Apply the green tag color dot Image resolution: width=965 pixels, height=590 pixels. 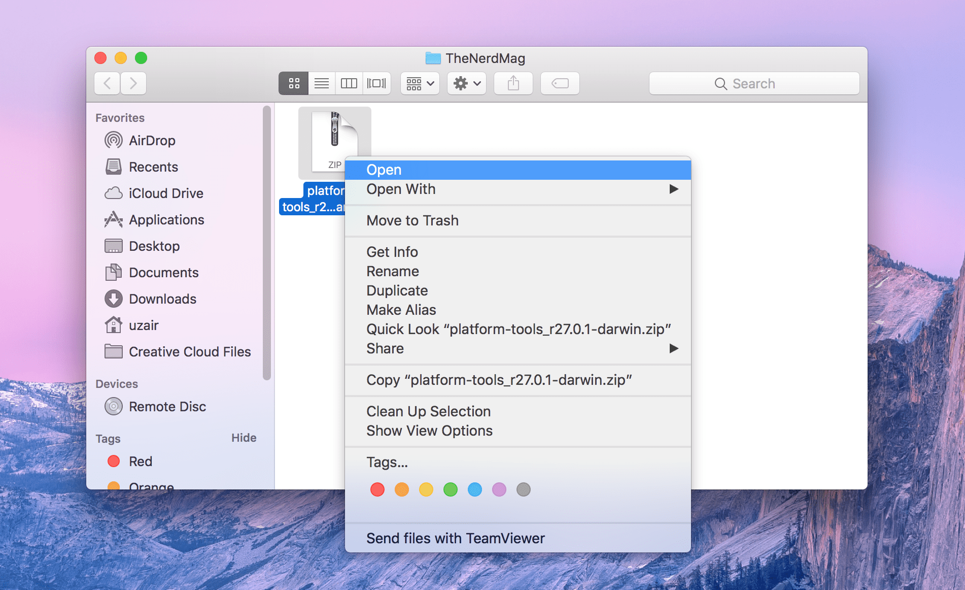pyautogui.click(x=451, y=489)
